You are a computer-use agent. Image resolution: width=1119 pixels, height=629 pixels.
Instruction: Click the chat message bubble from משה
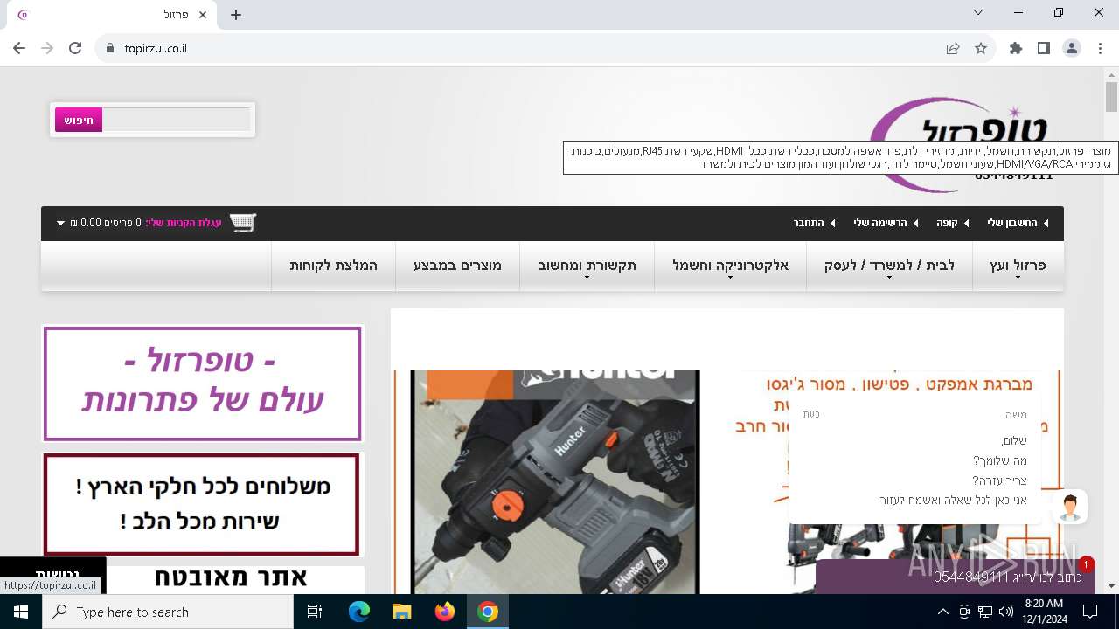coord(914,460)
